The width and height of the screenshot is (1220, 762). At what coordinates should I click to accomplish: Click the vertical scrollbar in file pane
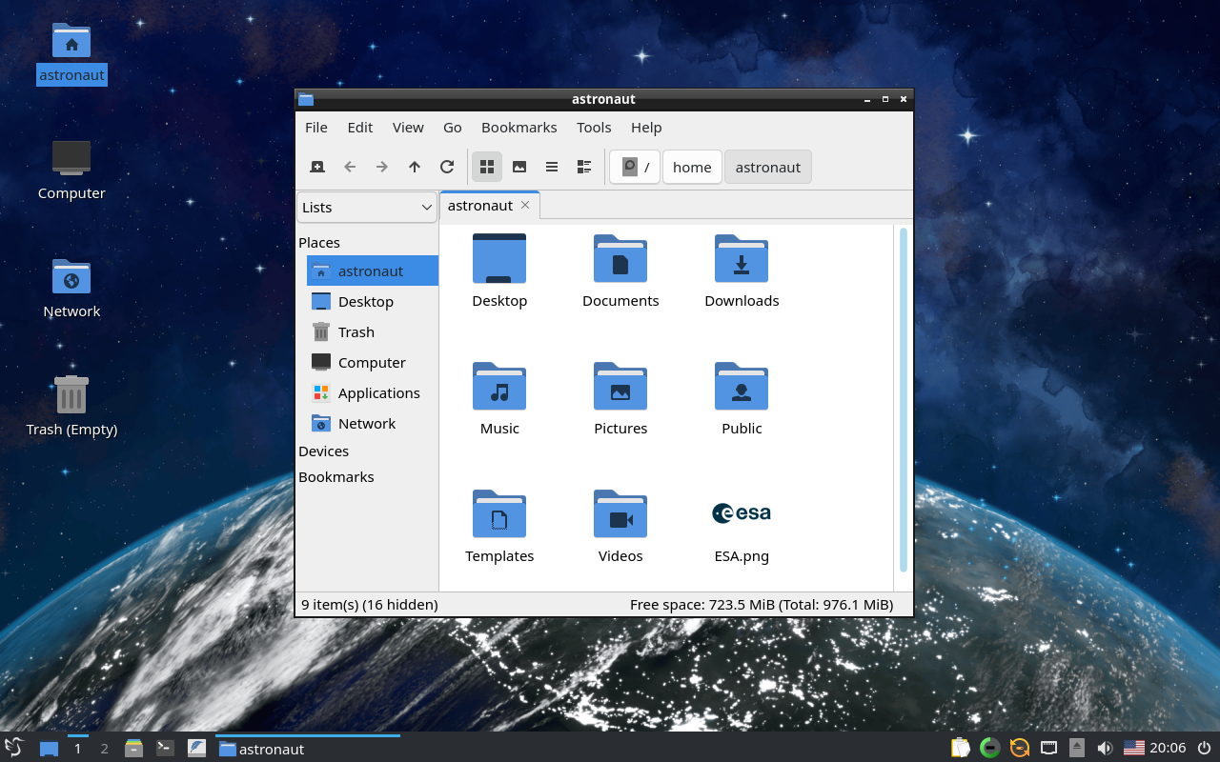tap(903, 400)
